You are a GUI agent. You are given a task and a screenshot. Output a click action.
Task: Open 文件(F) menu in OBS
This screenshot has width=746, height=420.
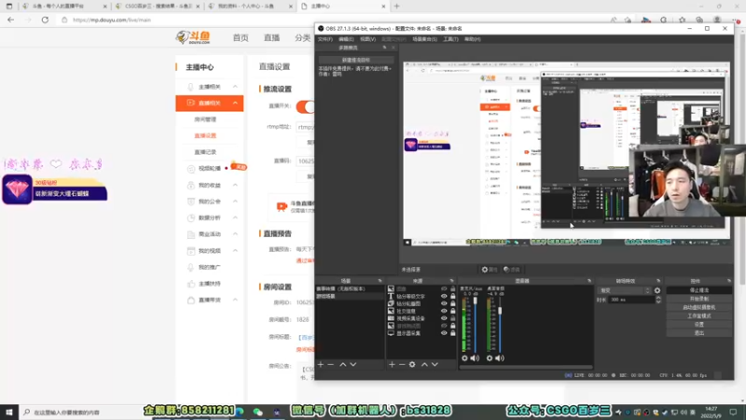point(325,39)
